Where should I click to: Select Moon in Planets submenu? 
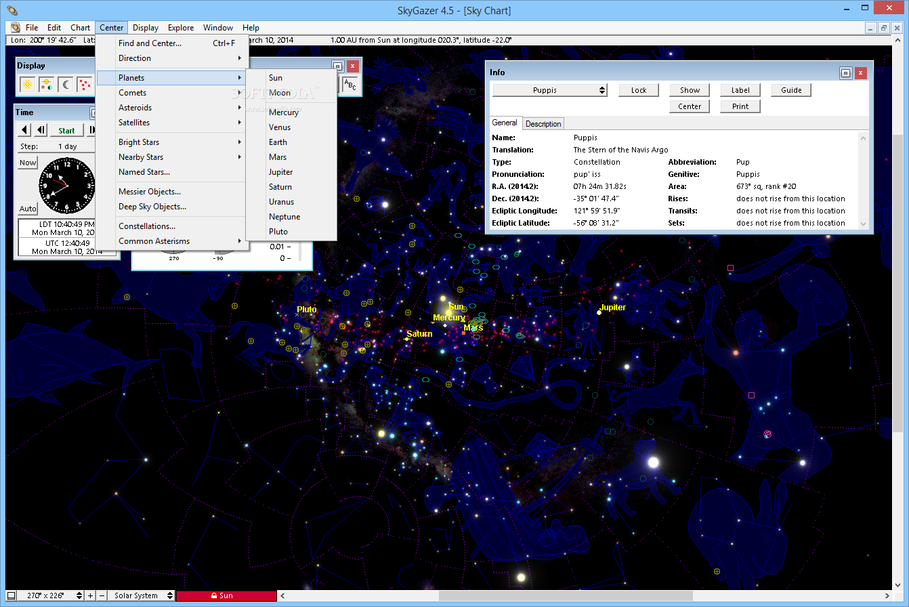click(291, 93)
